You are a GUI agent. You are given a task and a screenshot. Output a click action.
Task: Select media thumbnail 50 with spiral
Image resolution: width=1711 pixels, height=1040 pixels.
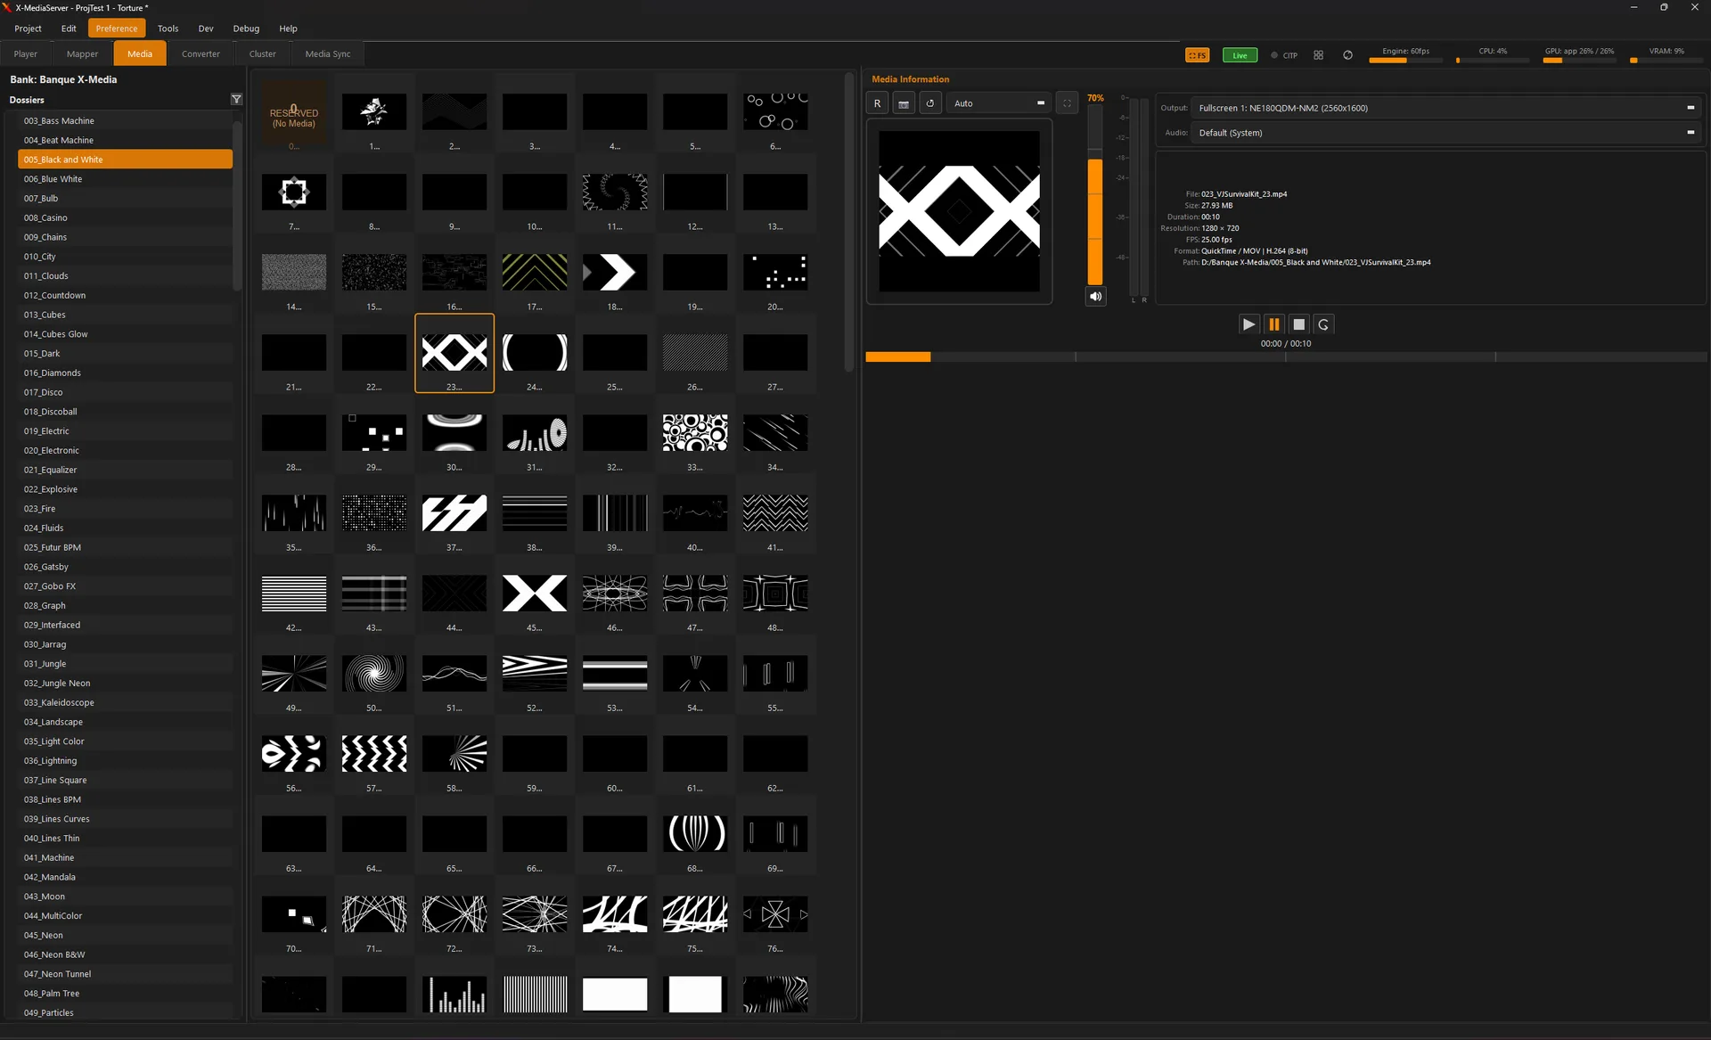point(374,674)
